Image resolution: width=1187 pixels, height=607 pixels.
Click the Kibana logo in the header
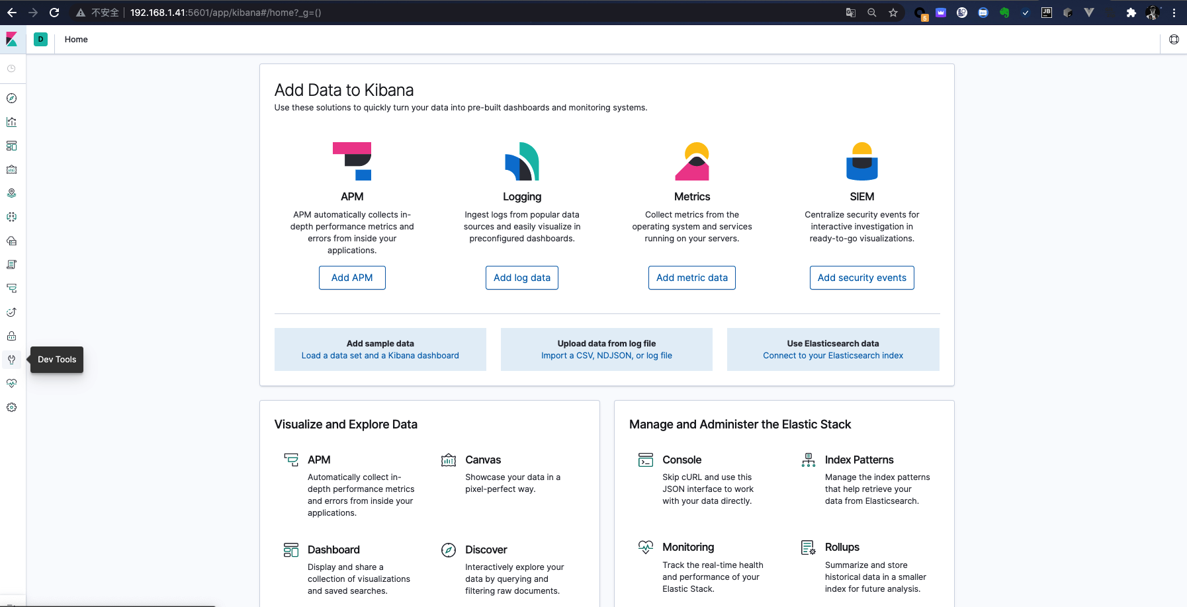pos(12,39)
